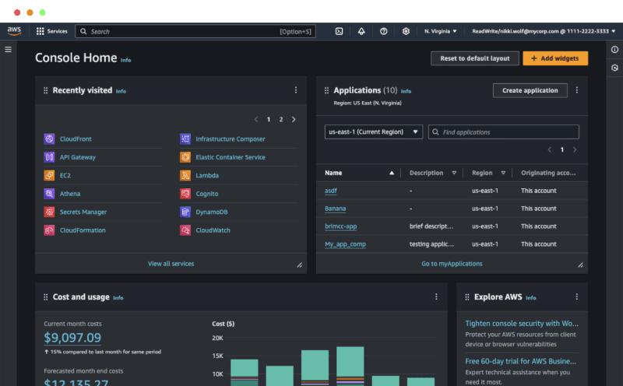
Task: Open Recently visited widget options menu
Action: click(x=296, y=90)
